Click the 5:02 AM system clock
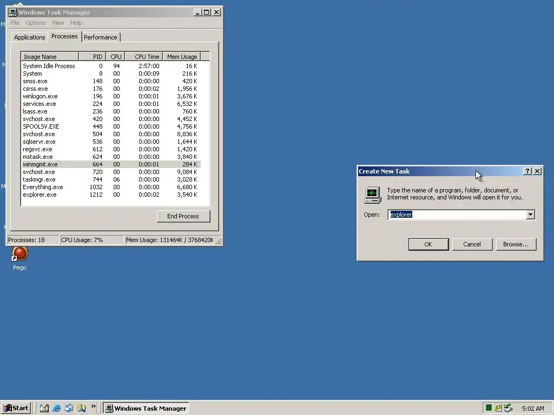The width and height of the screenshot is (554, 415). tap(533, 409)
